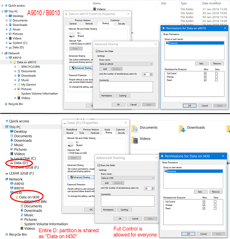This screenshot has height=239, width=230.
Task: Click the Data on a9010 share icon in tree
Action: click(15, 62)
